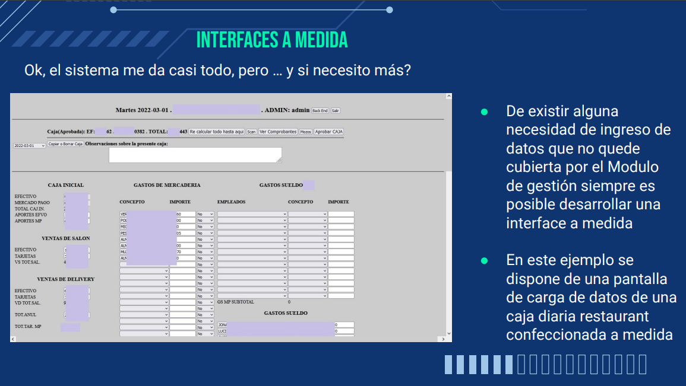
Task: Click the Observaciones sobre la presente caja textbox
Action: point(195,155)
